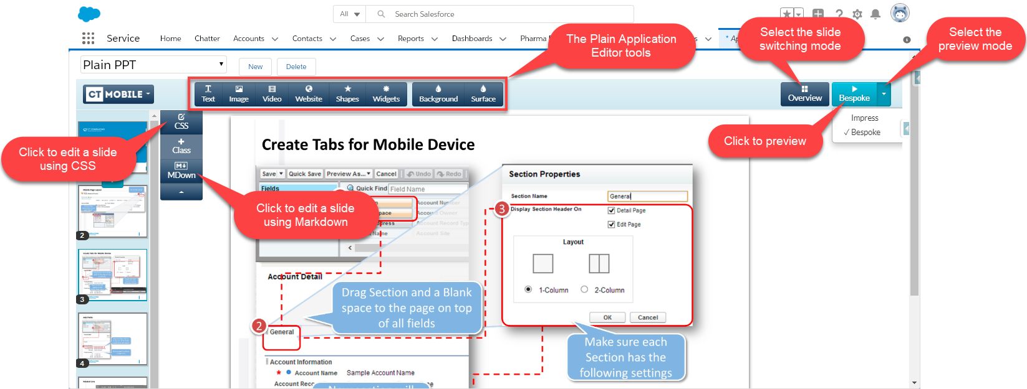Click the New button

point(256,67)
